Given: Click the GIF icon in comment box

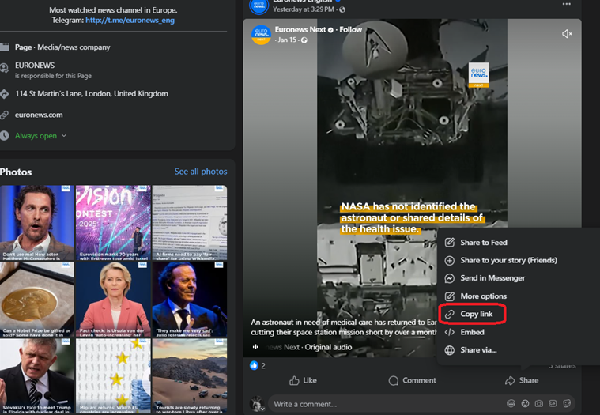Looking at the screenshot, I should click(x=553, y=404).
